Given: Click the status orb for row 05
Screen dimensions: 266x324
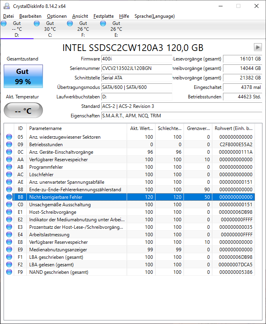Looking at the screenshot, I should tap(9, 137).
